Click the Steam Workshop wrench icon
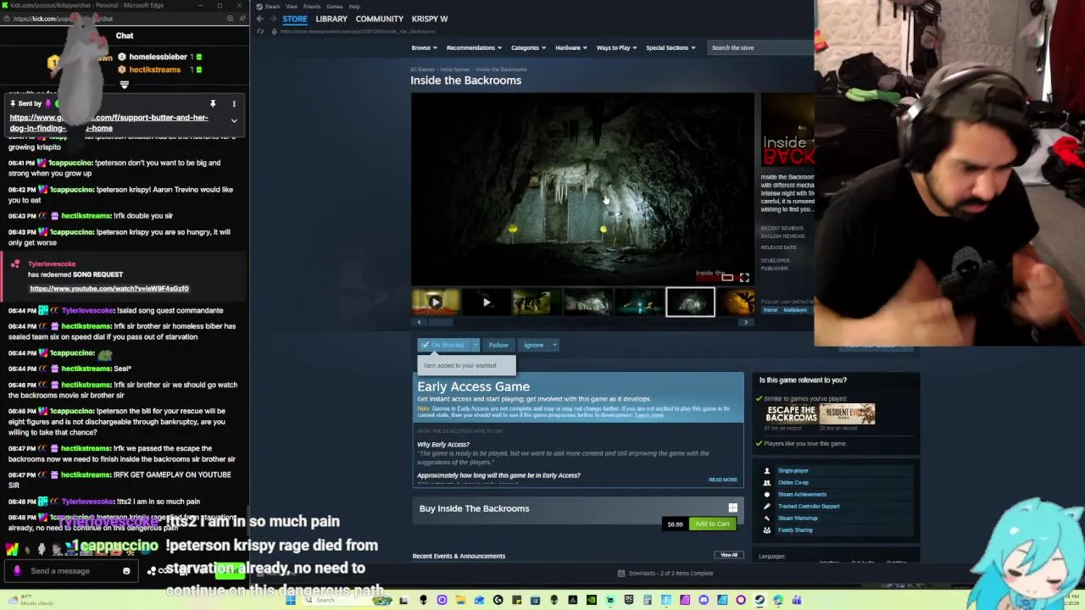This screenshot has width=1085, height=610. pos(767,518)
